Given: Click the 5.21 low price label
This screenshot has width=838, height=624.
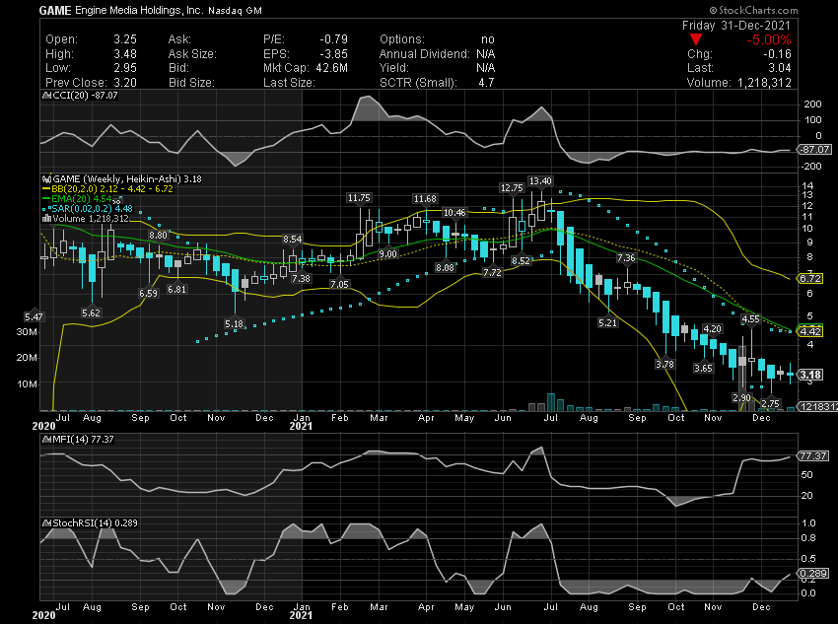Looking at the screenshot, I should [607, 322].
